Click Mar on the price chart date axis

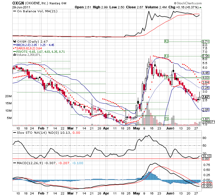coord(70,128)
